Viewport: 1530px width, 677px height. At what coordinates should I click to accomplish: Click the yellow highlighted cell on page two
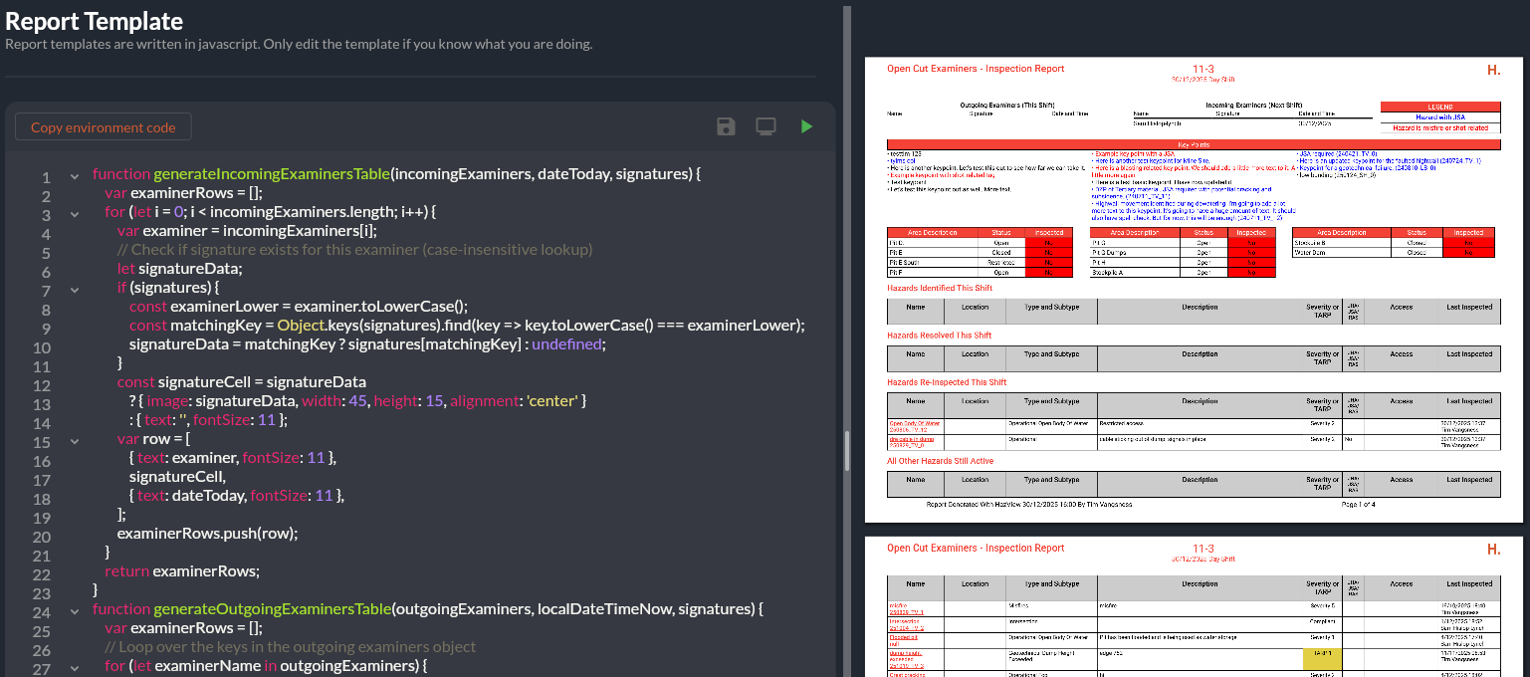1322,658
